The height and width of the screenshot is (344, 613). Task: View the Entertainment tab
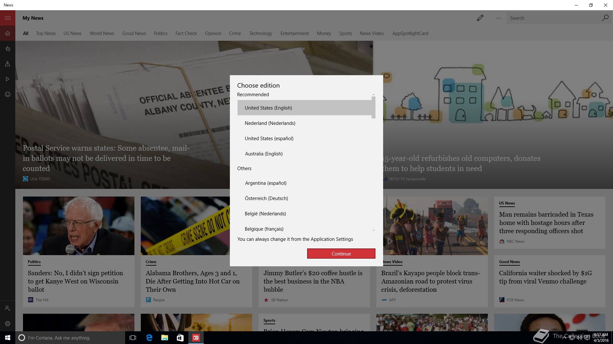click(x=294, y=33)
